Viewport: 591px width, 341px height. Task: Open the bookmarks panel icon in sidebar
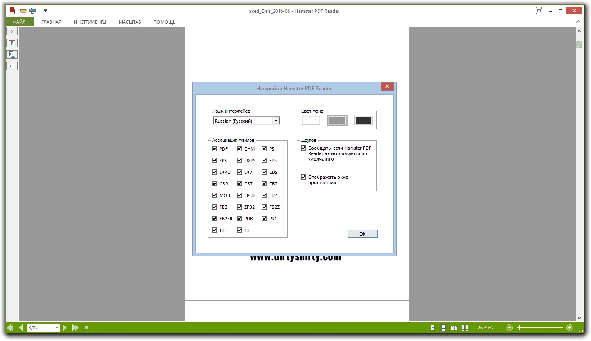pyautogui.click(x=12, y=43)
